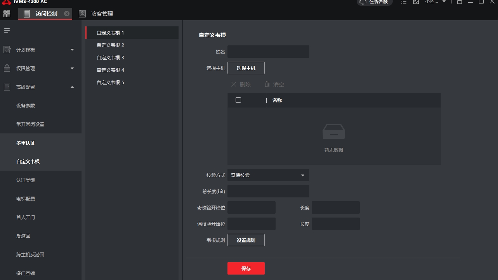
Task: Click the 访问控制 door tab icon
Action: coord(27,14)
